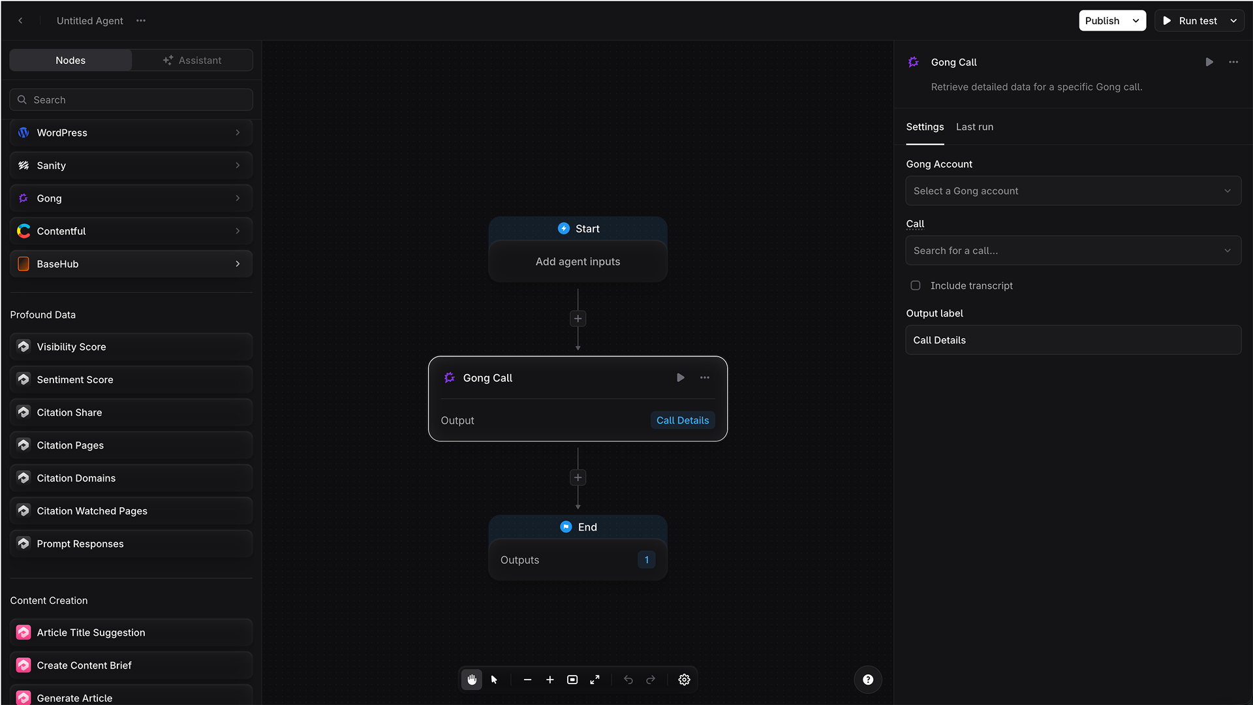Click the Gong Call node title on canvas

(x=487, y=378)
